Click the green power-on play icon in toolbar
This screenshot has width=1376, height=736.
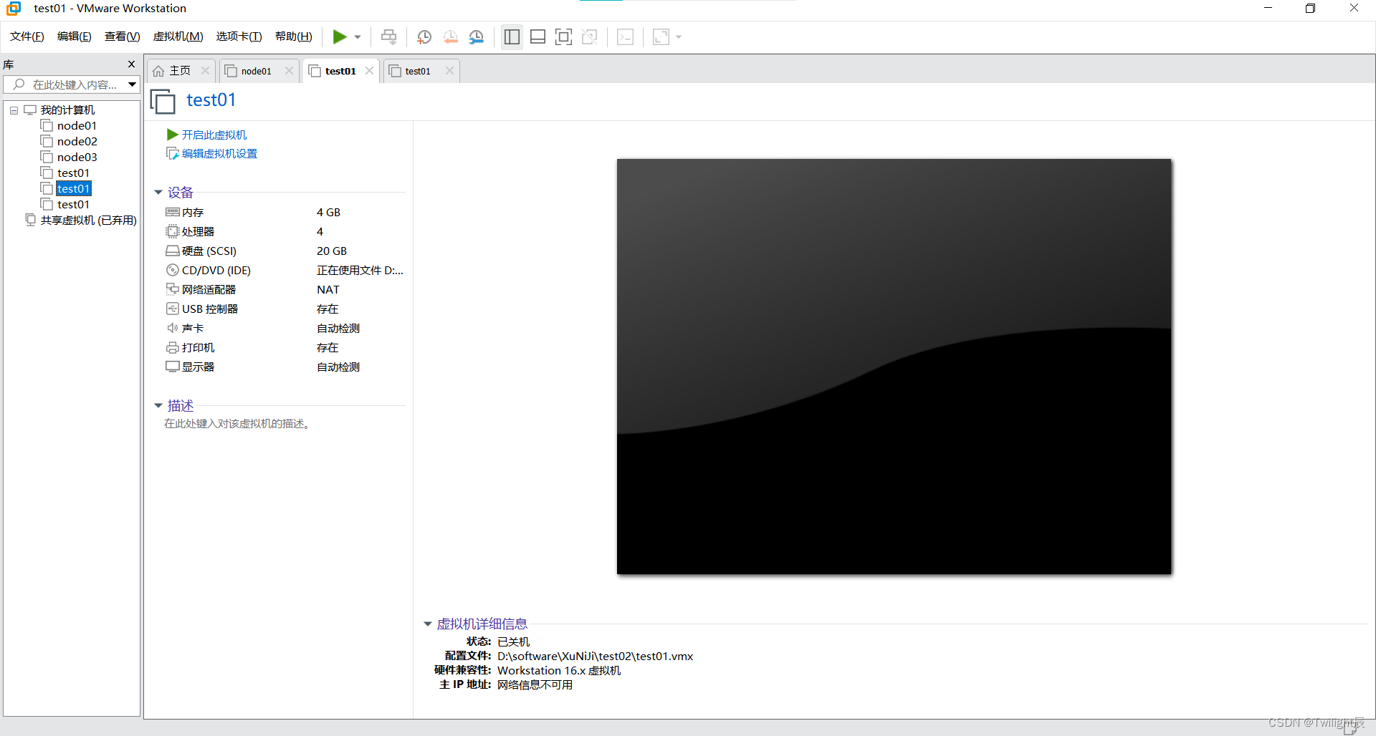[340, 37]
